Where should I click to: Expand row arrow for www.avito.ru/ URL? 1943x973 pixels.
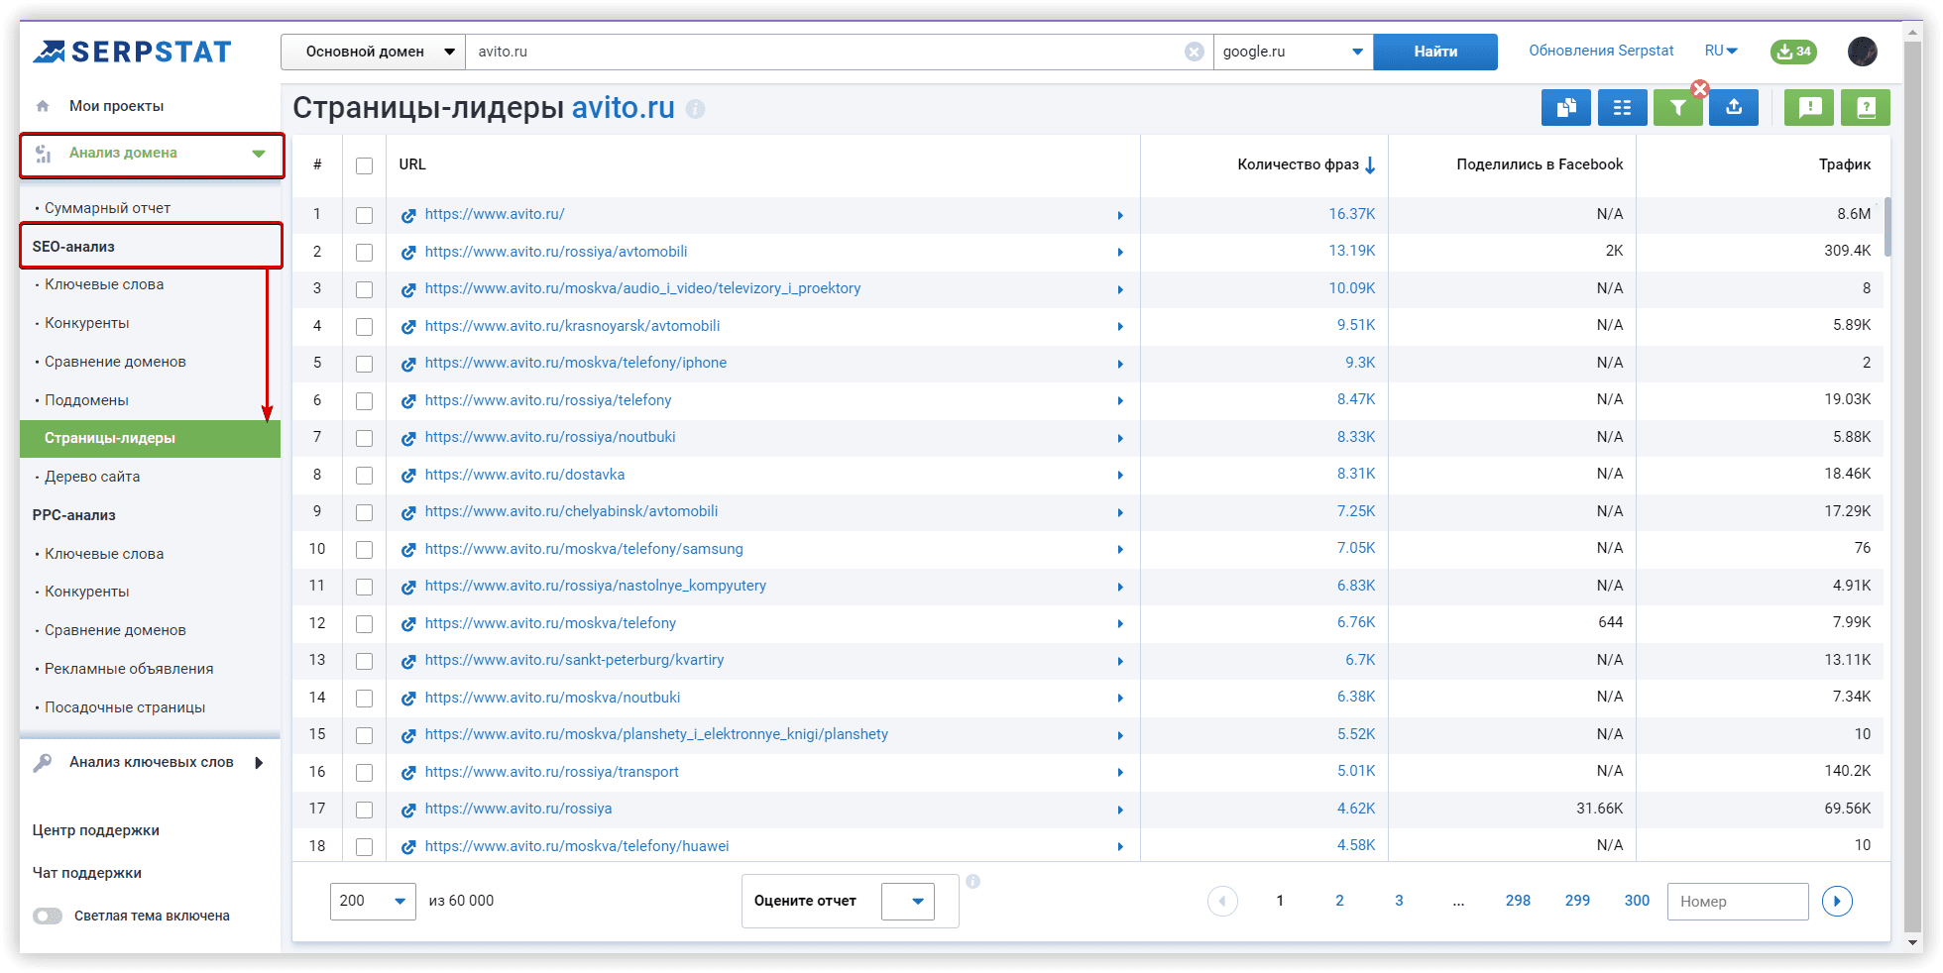pos(1120,215)
